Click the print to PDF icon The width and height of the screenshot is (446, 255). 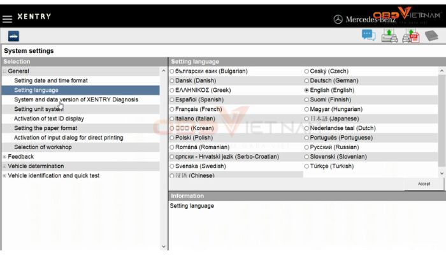point(411,36)
